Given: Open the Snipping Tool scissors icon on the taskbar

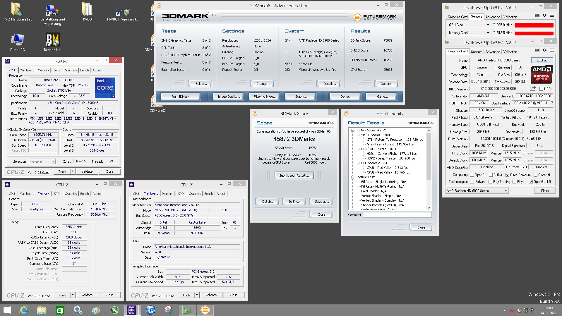Looking at the screenshot, I should click(x=169, y=310).
